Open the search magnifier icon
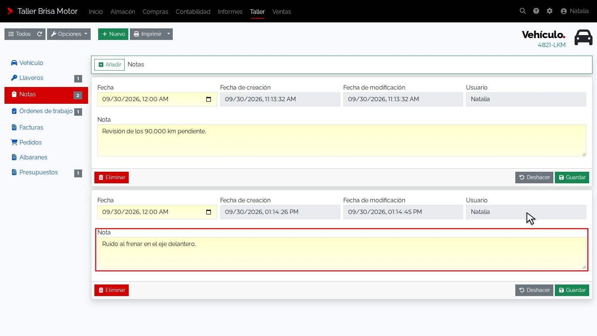This screenshot has height=336, width=597. (x=523, y=11)
